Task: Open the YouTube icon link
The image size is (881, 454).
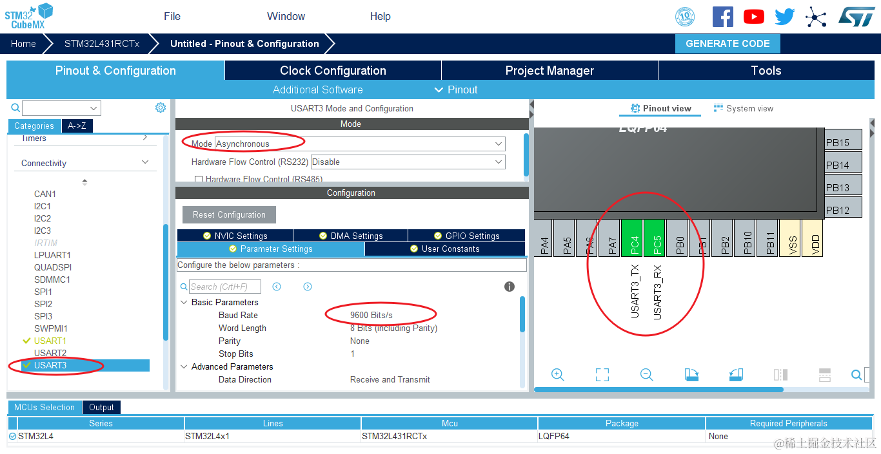Action: [x=753, y=17]
